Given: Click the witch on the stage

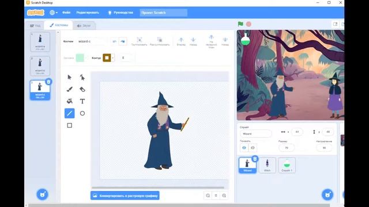Looking at the screenshot, I should pyautogui.click(x=335, y=96).
